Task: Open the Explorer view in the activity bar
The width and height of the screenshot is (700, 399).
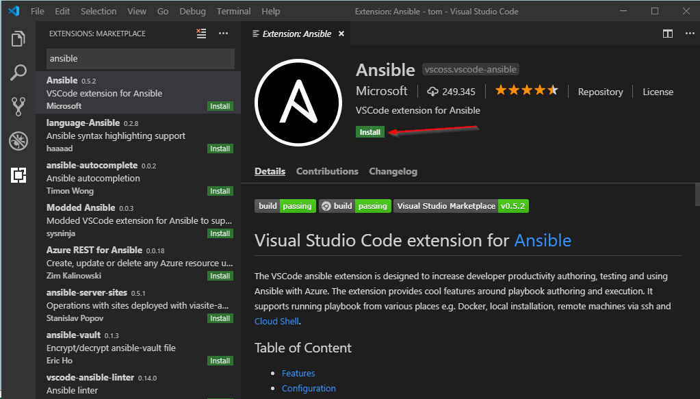Action: (x=18, y=40)
